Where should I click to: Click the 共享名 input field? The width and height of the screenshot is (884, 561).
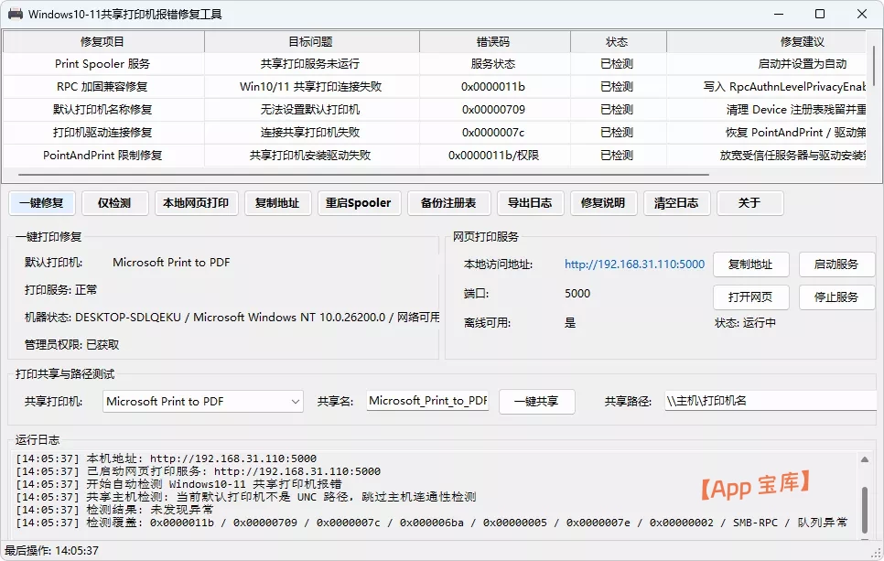click(x=427, y=401)
